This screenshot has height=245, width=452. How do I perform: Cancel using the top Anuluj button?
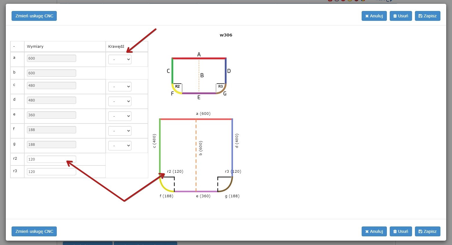tap(374, 16)
